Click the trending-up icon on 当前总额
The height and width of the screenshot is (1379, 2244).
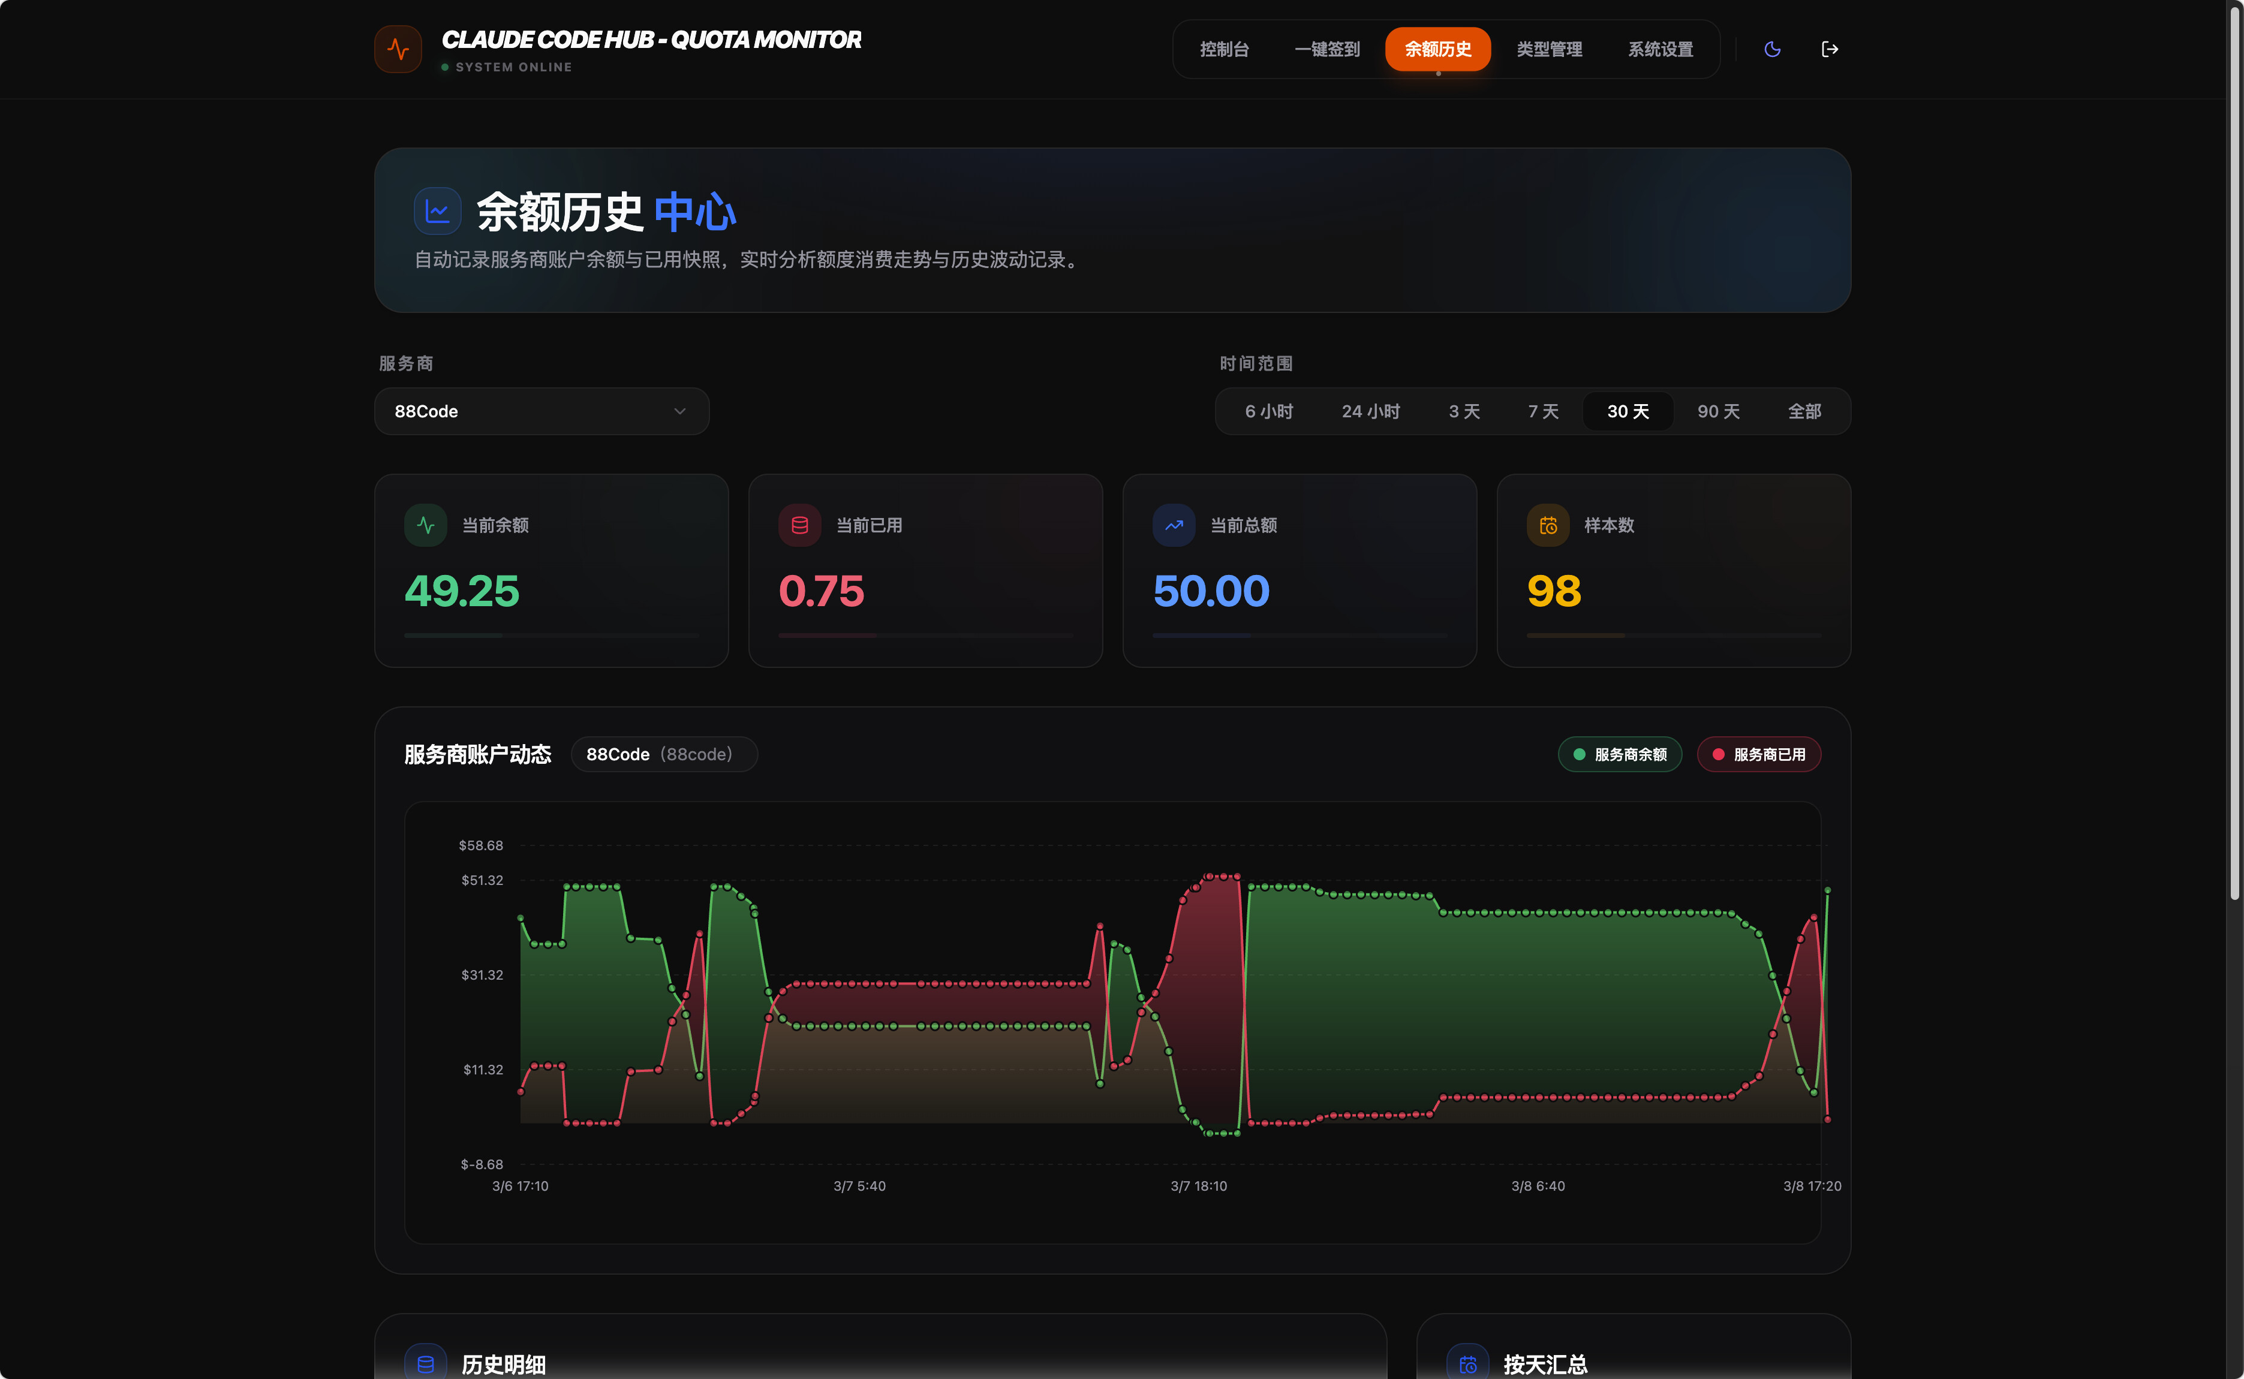coord(1174,525)
